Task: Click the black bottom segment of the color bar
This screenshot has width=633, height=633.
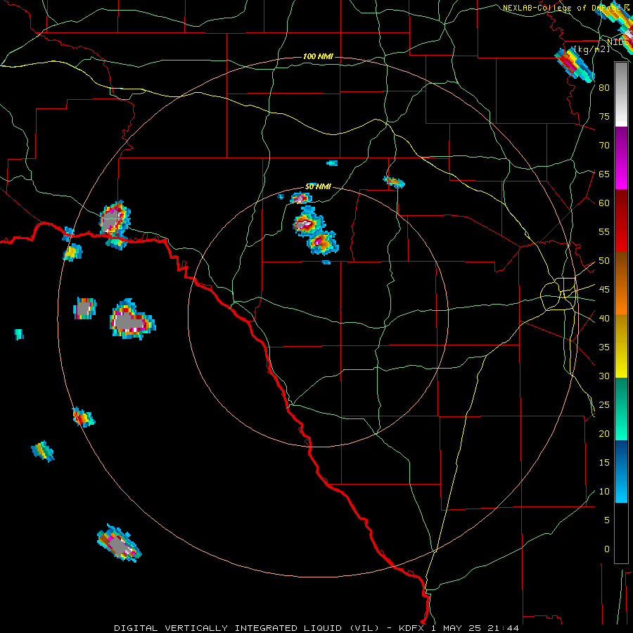Action: tap(621, 533)
